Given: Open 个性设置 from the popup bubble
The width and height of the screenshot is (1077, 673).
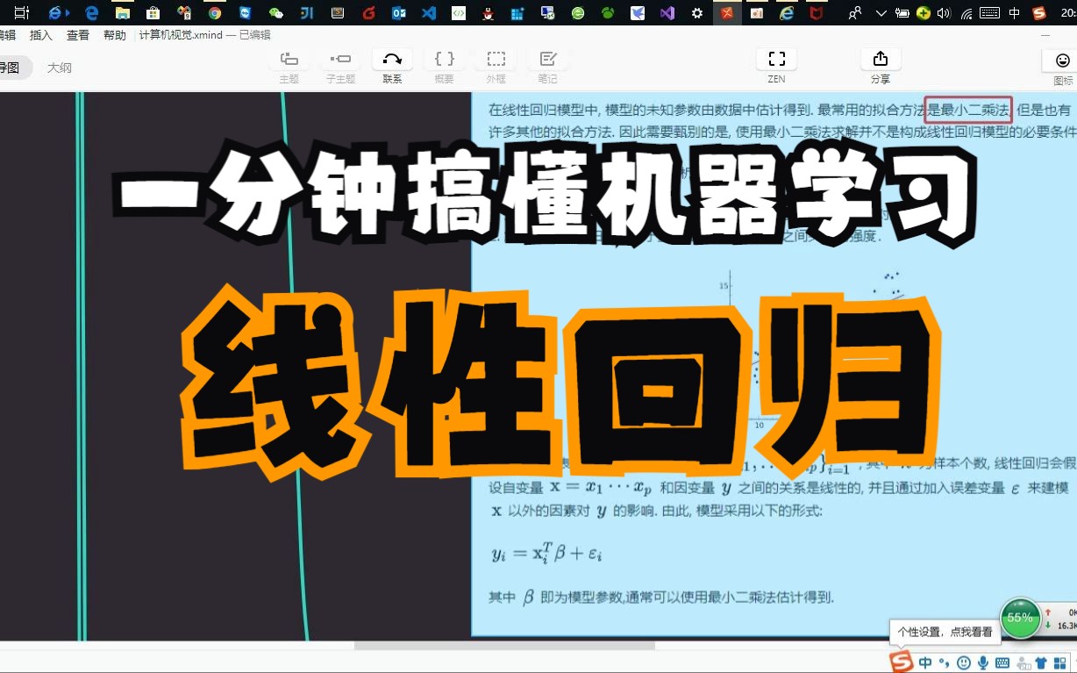Looking at the screenshot, I should point(945,632).
